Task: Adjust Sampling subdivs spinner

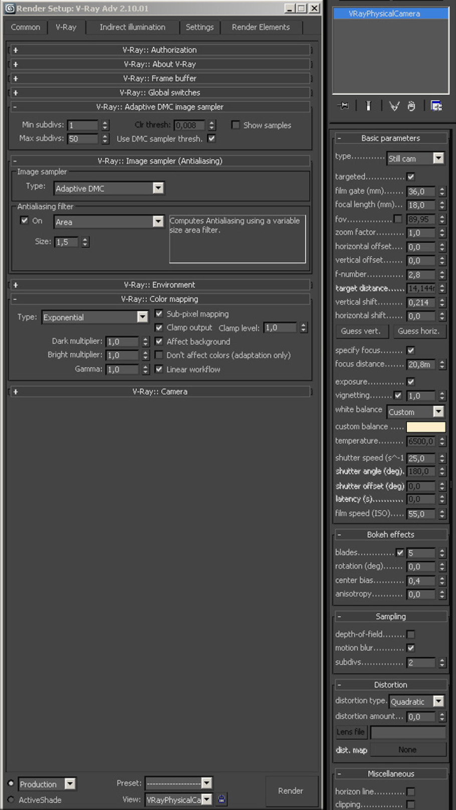Action: tap(442, 663)
